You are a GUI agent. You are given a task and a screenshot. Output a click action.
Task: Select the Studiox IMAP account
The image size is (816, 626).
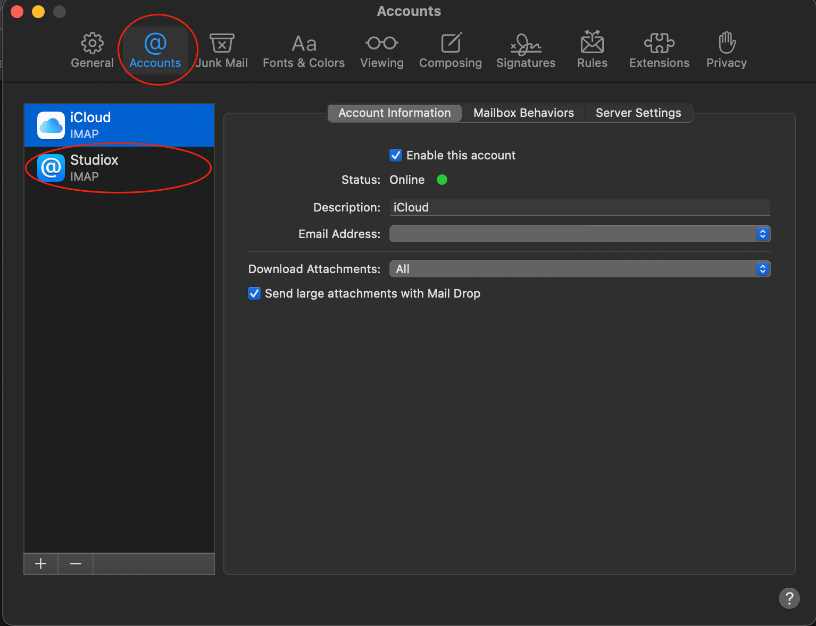point(119,168)
